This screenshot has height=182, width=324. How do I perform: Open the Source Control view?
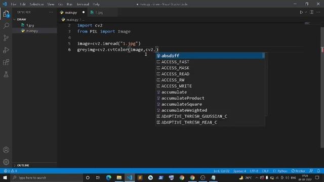coord(6,38)
